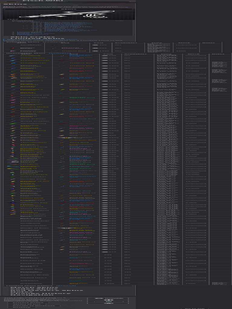Click the first colored rod name link in main table
232x309 pixels.
coord(81,56)
